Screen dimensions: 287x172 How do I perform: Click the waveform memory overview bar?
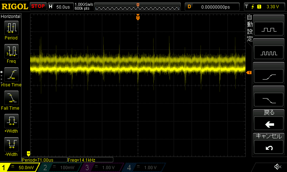click(137, 7)
